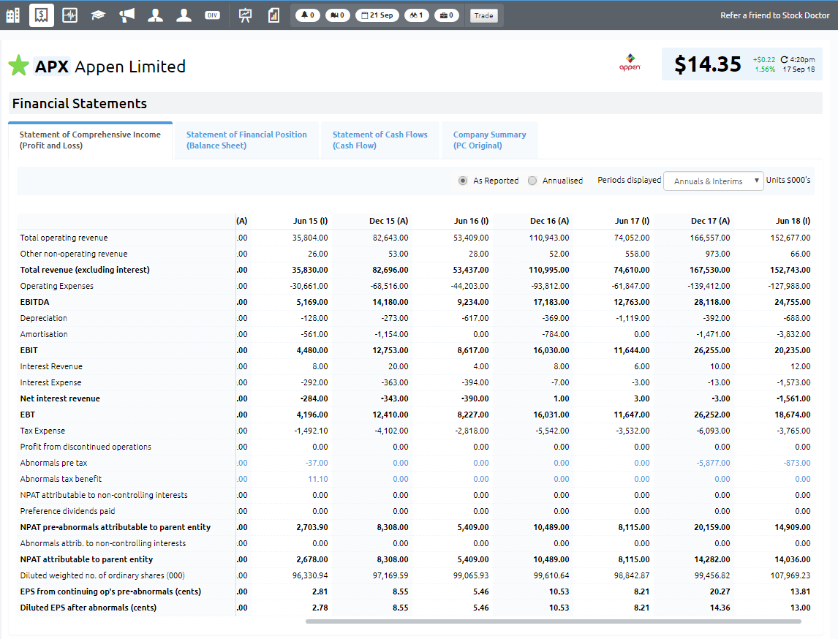The image size is (838, 639).
Task: Click Abnormals pre tax value -873.00
Action: [x=797, y=463]
